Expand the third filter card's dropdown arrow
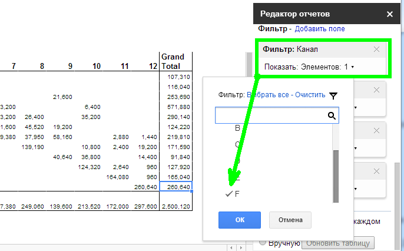Viewport: 404px width, 251px height. point(355,148)
